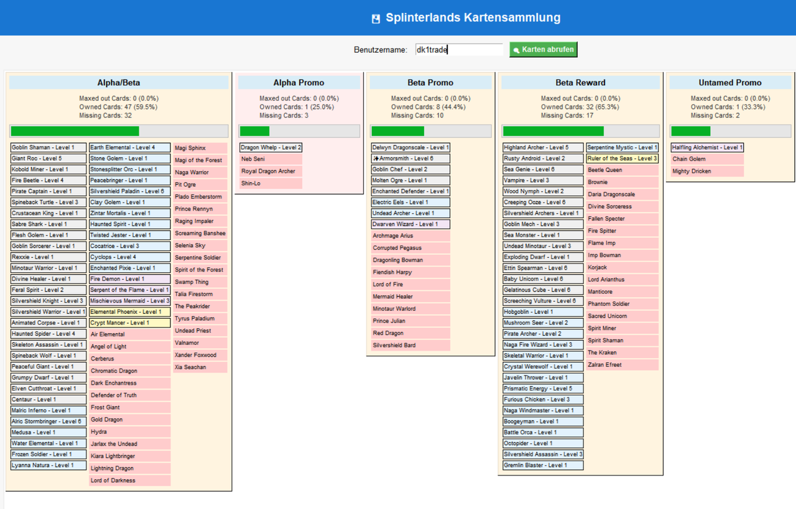The width and height of the screenshot is (796, 509).
Task: Select Delwyn Dragonscale - Level 1 card
Action: point(410,147)
